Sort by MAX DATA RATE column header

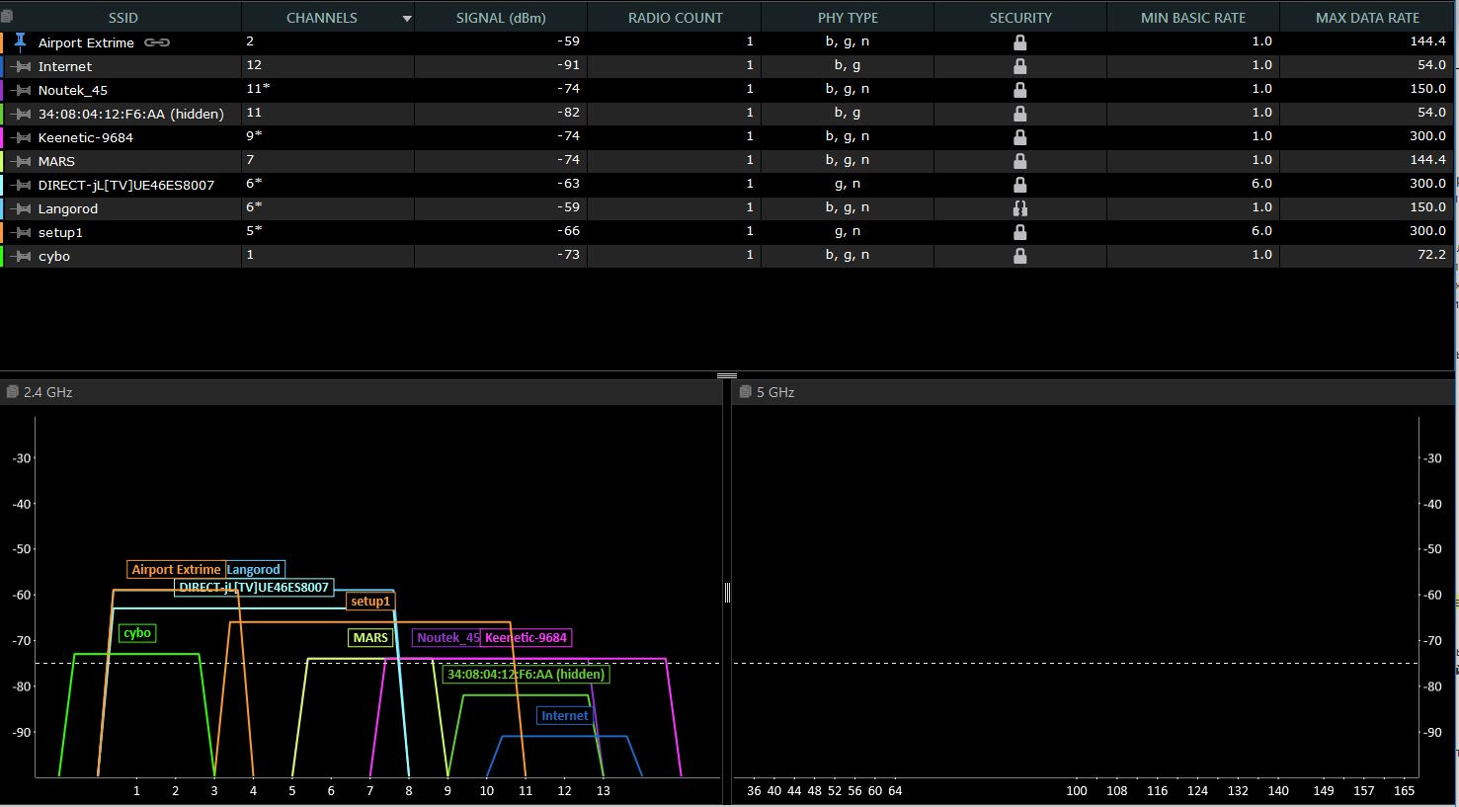(x=1367, y=18)
